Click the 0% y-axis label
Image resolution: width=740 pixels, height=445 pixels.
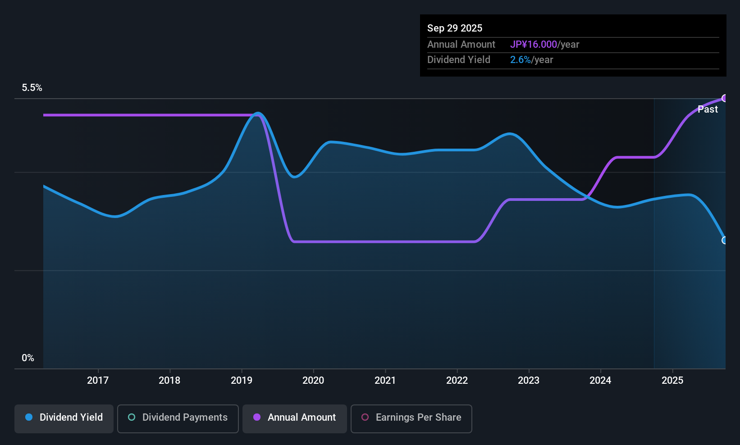(x=28, y=358)
